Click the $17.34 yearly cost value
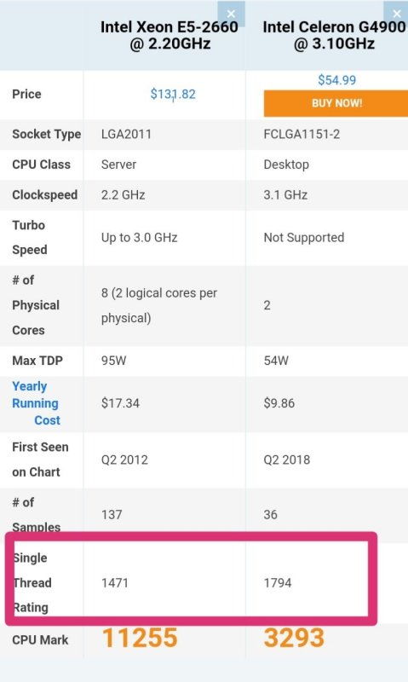 pyautogui.click(x=120, y=403)
